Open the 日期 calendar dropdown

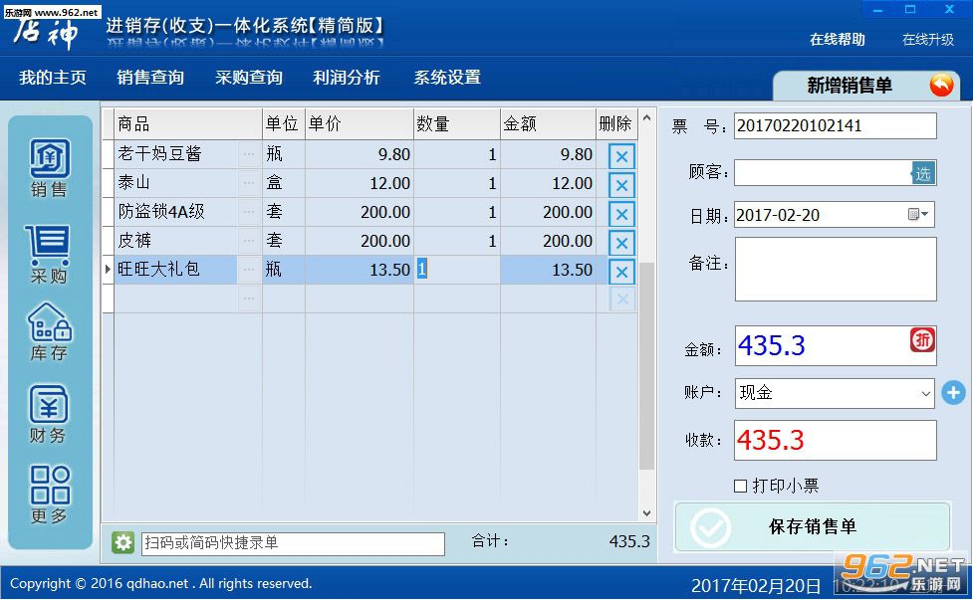coord(918,215)
